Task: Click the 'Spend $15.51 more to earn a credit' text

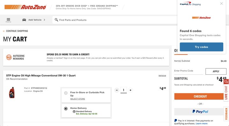Action: pos(68,54)
